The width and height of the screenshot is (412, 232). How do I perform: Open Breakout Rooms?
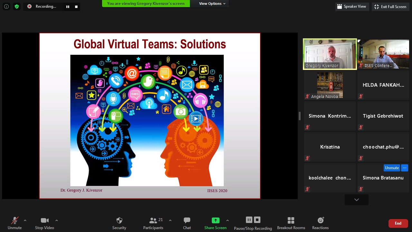pos(291,223)
